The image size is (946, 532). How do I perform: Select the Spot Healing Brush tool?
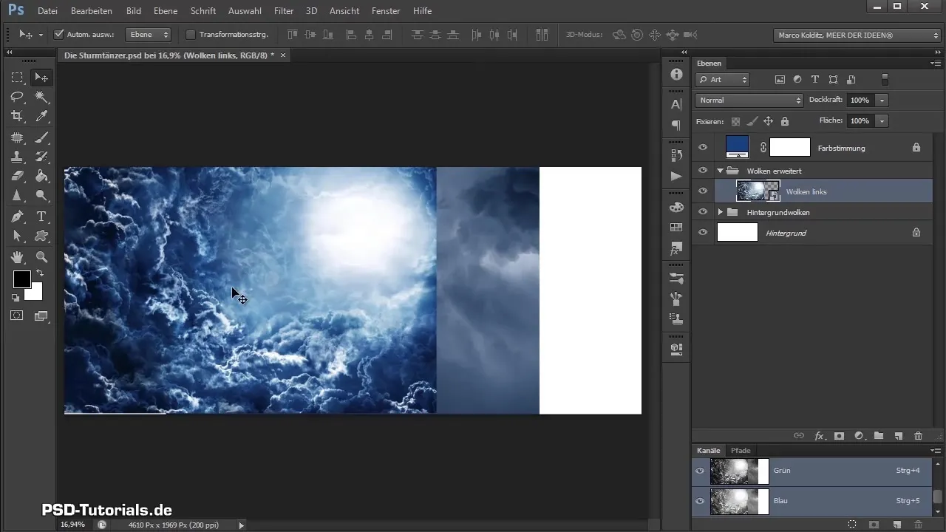click(x=17, y=137)
